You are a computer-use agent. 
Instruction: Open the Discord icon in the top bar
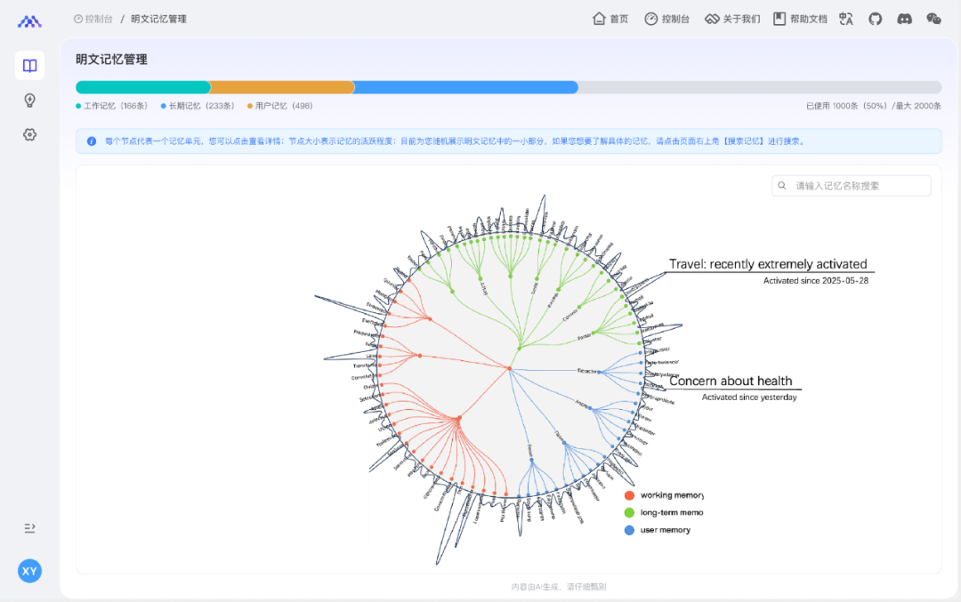pyautogui.click(x=905, y=19)
